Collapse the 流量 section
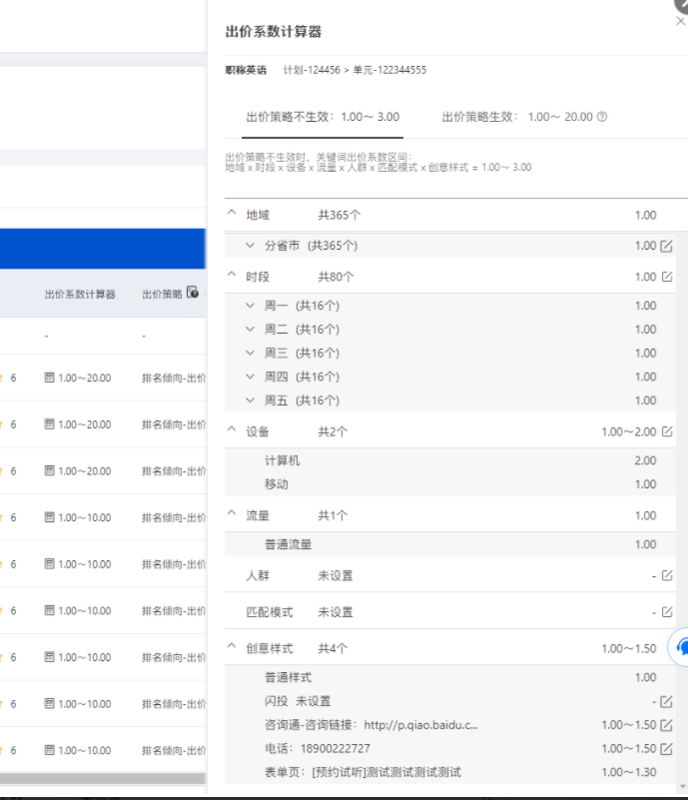Image resolution: width=688 pixels, height=800 pixels. point(232,515)
